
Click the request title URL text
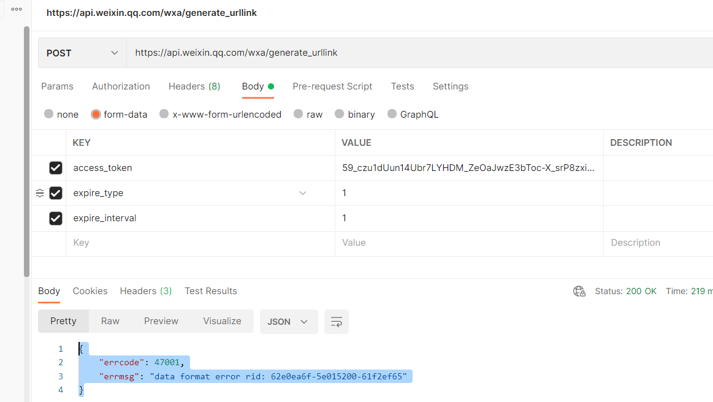tap(151, 13)
